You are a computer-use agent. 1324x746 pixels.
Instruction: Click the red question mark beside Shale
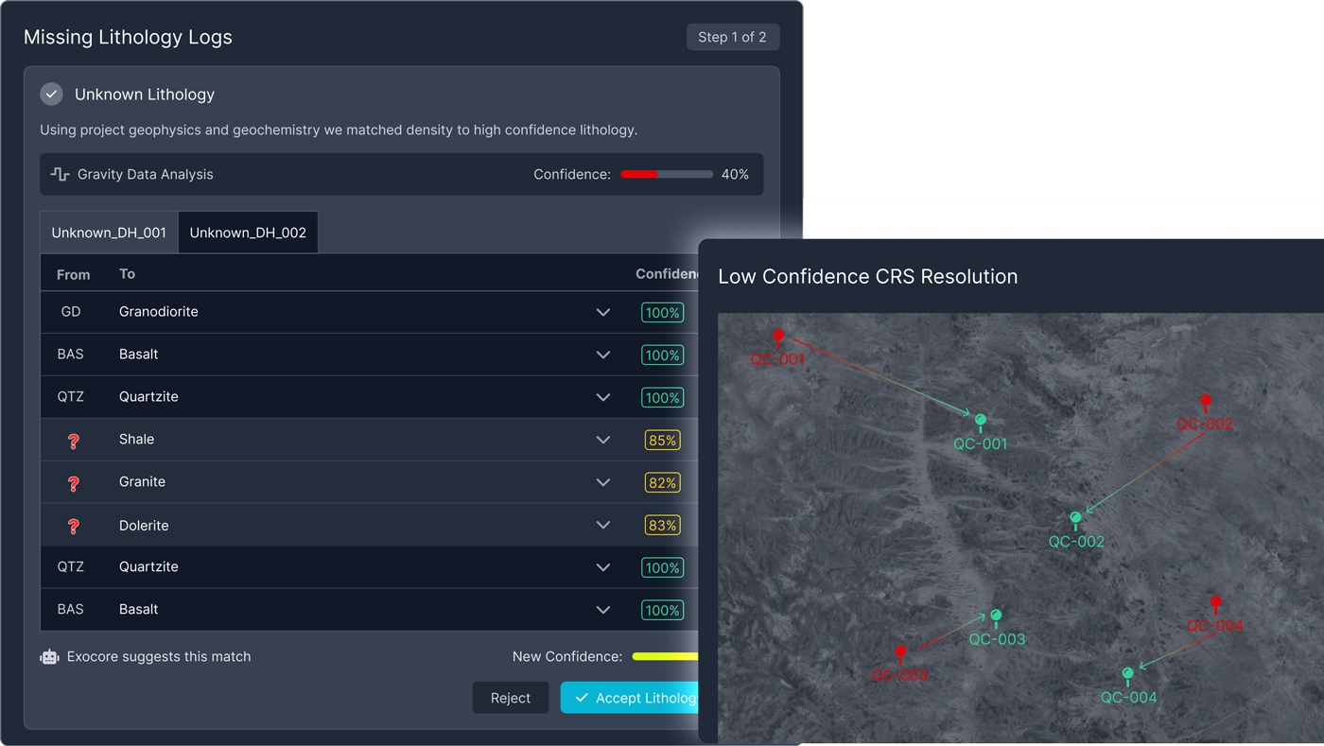point(74,440)
